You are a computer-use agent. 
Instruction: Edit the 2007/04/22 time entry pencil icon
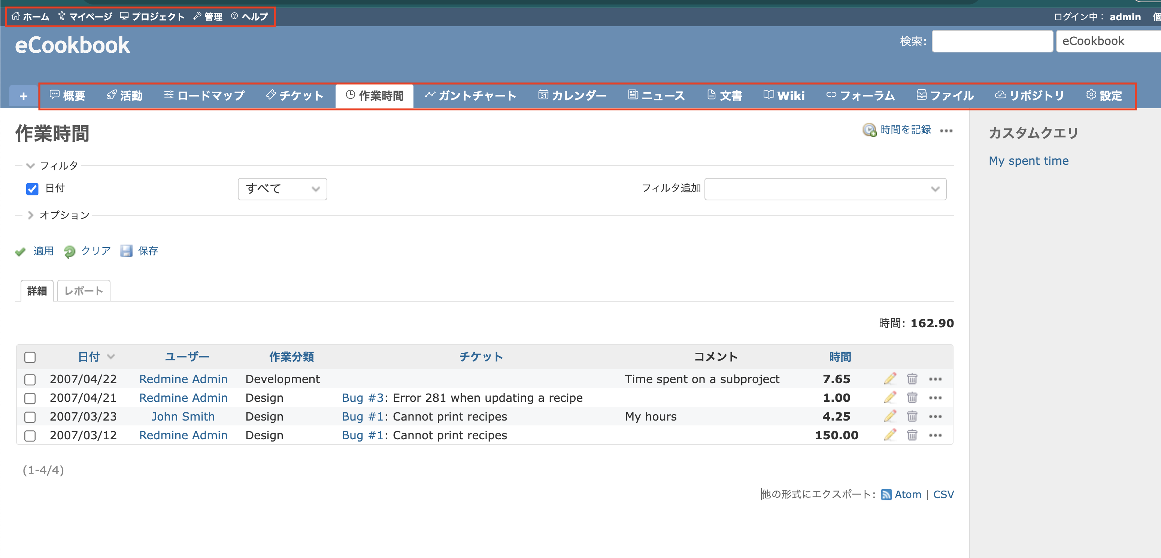click(x=890, y=379)
